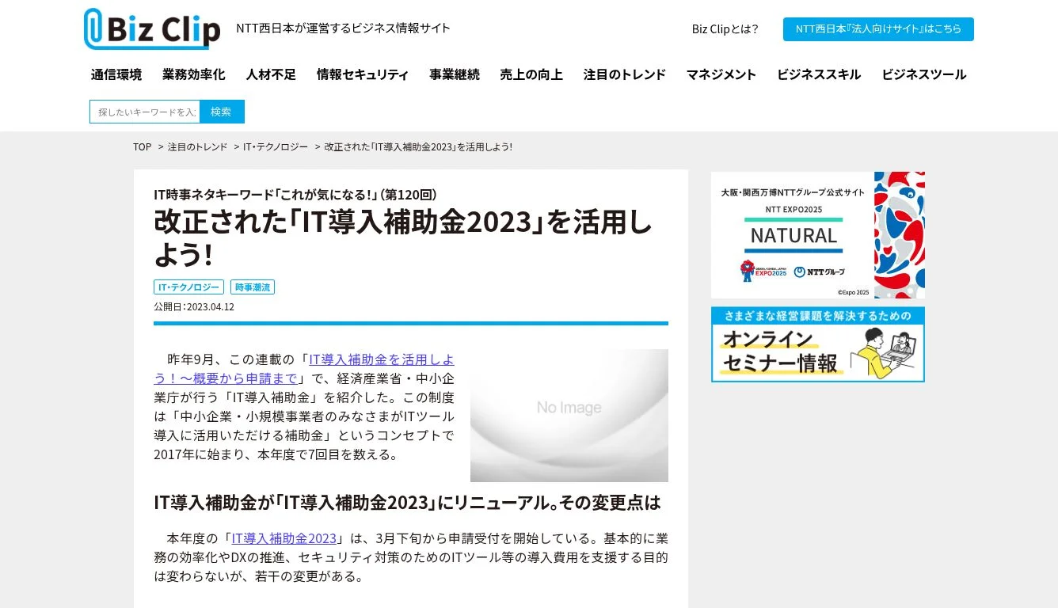This screenshot has height=608, width=1058.
Task: Open IT・テクノロジー breadcrumb link
Action: tap(276, 147)
